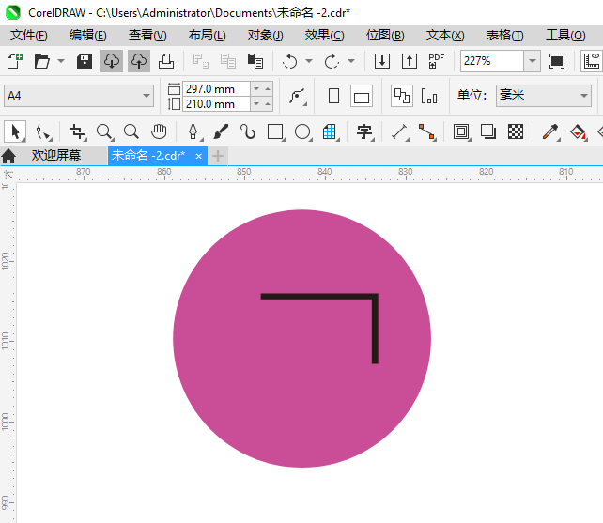Increase the page width with stepper
This screenshot has width=603, height=523.
pyautogui.click(x=268, y=89)
